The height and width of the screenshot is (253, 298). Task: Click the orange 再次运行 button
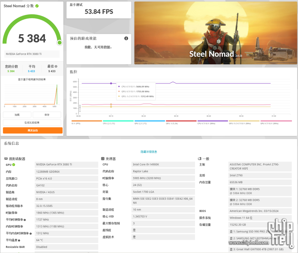coord(33,130)
